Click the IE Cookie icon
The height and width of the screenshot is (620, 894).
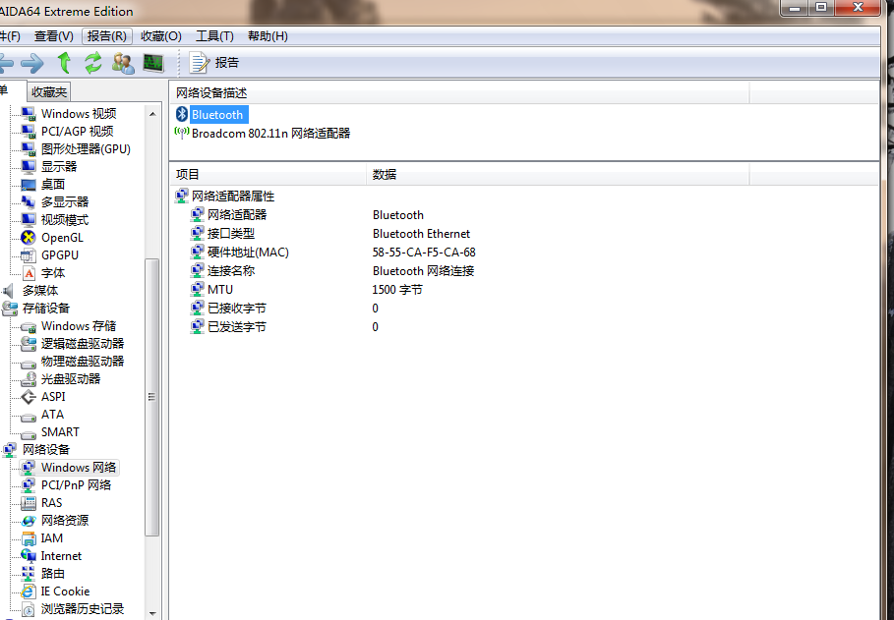click(28, 591)
